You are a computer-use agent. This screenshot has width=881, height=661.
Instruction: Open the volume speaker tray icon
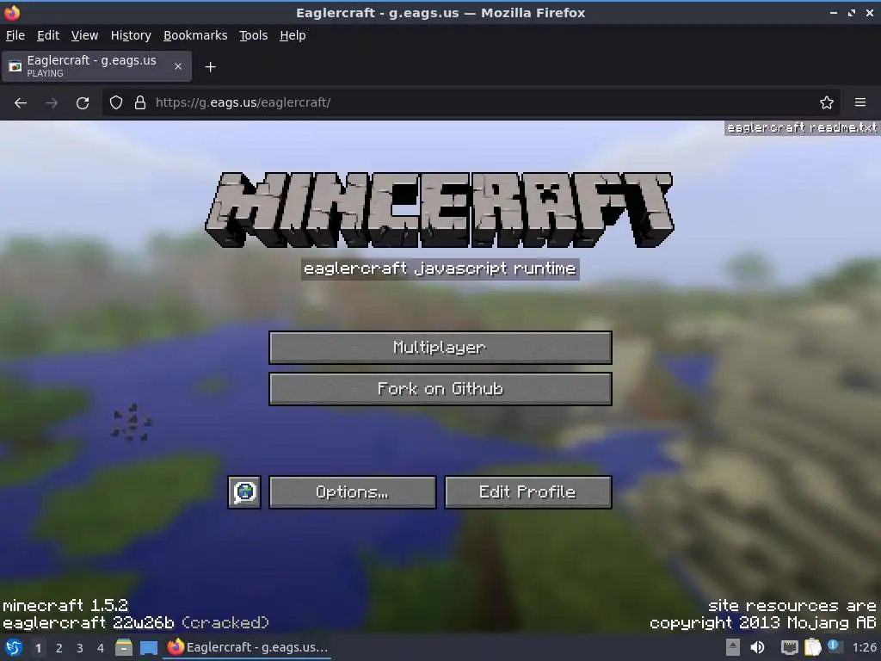[757, 647]
